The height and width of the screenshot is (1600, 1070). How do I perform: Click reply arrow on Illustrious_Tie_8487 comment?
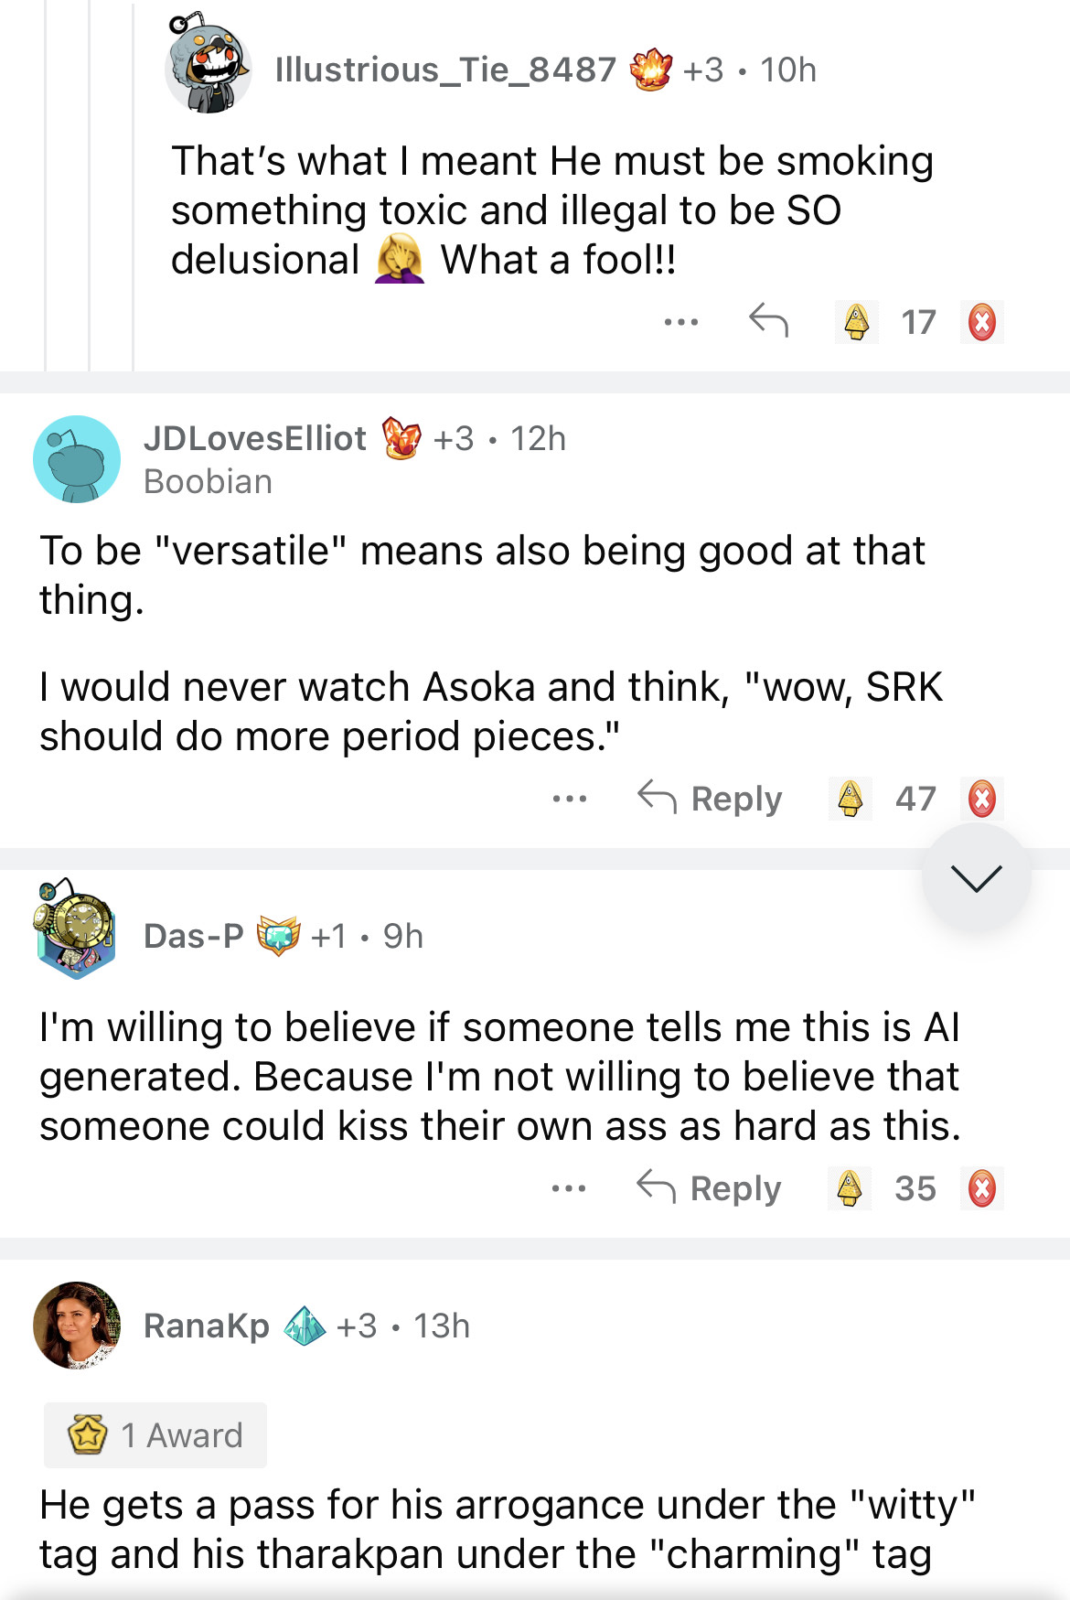[x=768, y=320]
